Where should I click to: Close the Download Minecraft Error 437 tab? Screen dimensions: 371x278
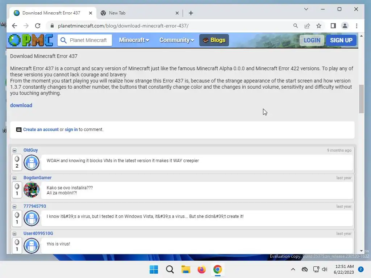90,13
